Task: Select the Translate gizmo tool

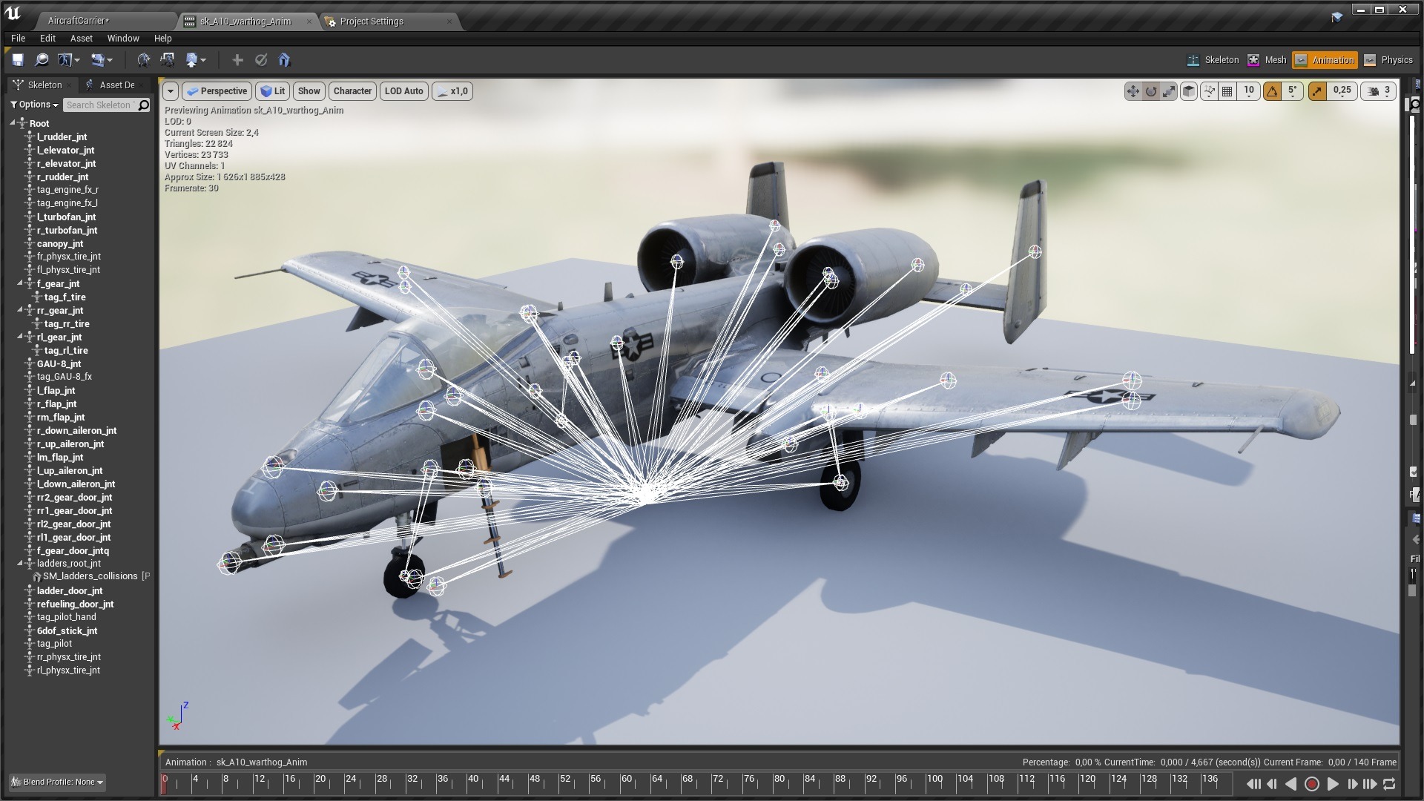Action: coord(1133,91)
